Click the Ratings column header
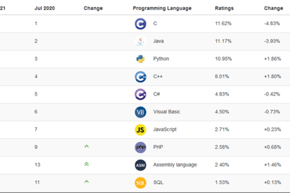Image resolution: width=290 pixels, height=193 pixels. pyautogui.click(x=223, y=8)
